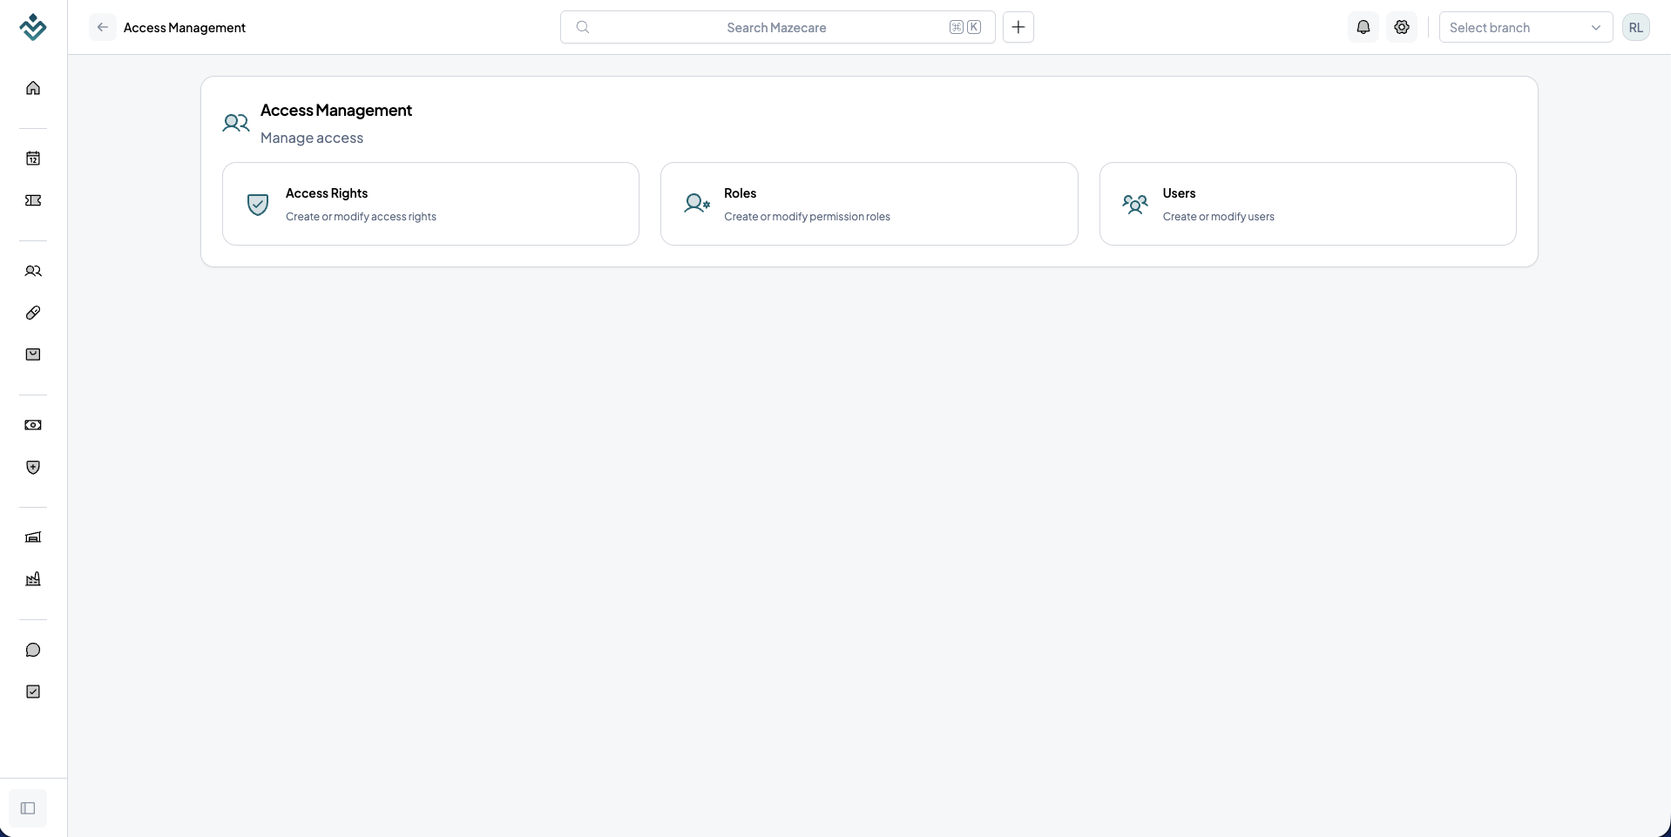Click the 'Manage access' subtitle
The height and width of the screenshot is (837, 1671).
312,138
